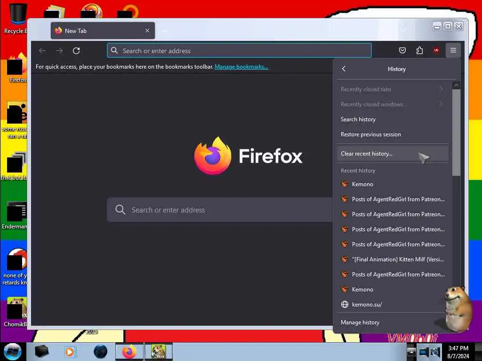The height and width of the screenshot is (361, 482).
Task: Click the second Kemono history entry
Action: [x=392, y=290]
